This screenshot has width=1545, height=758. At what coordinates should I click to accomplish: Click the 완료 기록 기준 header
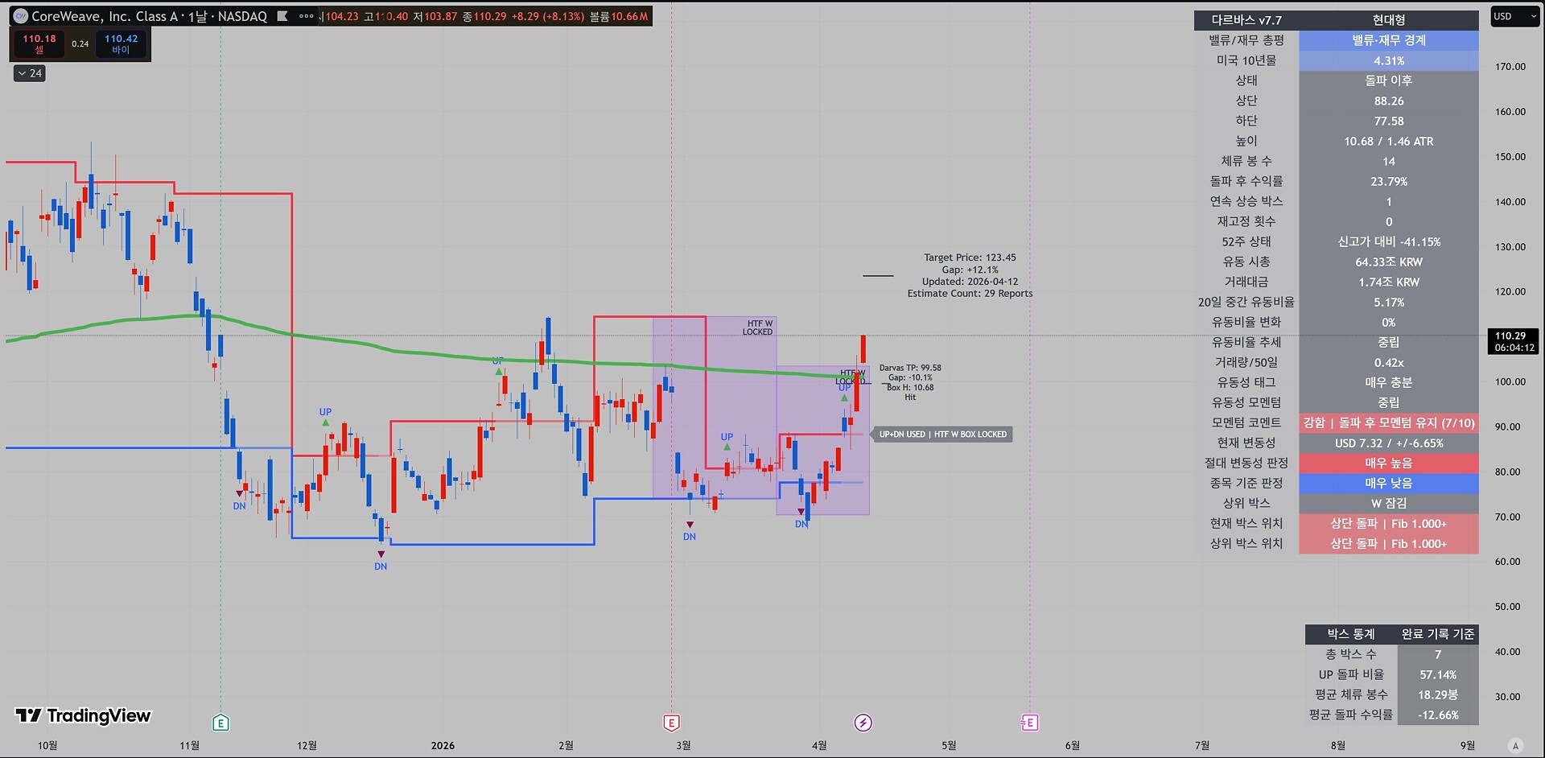(x=1438, y=634)
